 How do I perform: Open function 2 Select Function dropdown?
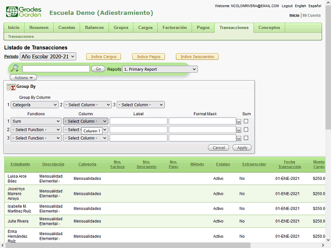point(36,130)
